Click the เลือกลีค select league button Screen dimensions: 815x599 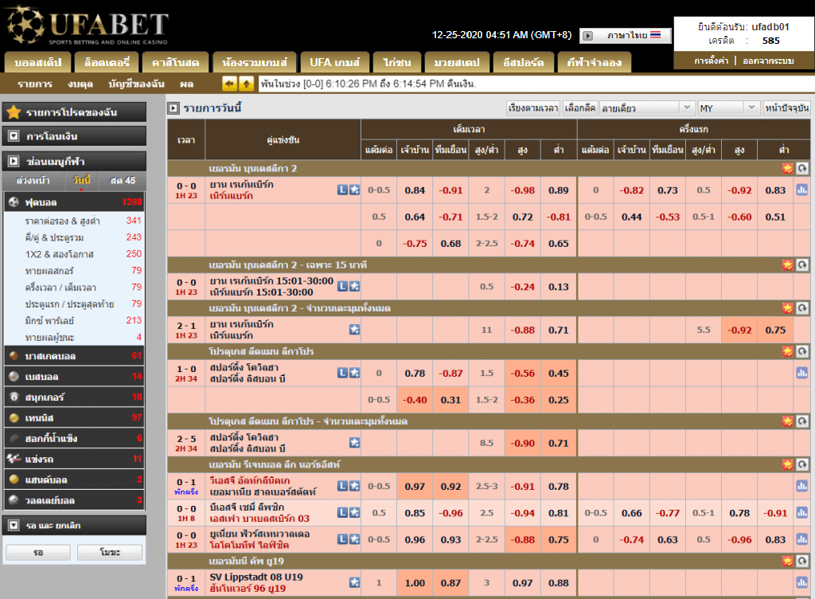pyautogui.click(x=579, y=108)
